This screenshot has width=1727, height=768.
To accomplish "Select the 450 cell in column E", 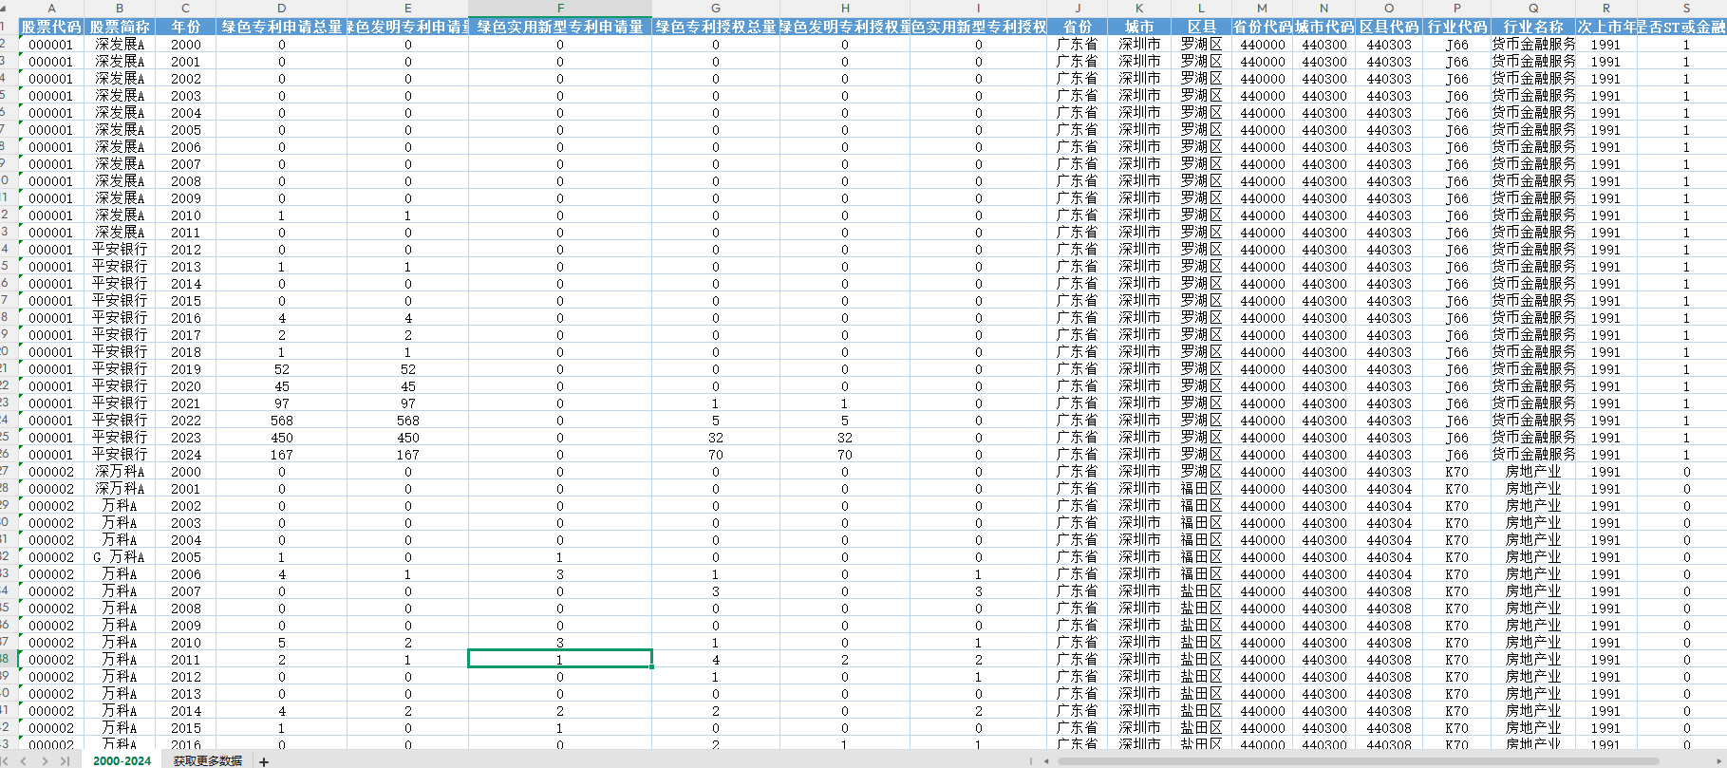I will [x=408, y=438].
